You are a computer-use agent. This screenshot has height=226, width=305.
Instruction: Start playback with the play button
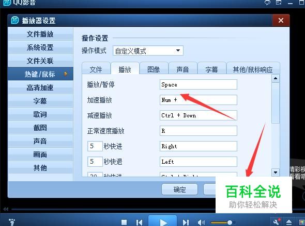pyautogui.click(x=163, y=221)
